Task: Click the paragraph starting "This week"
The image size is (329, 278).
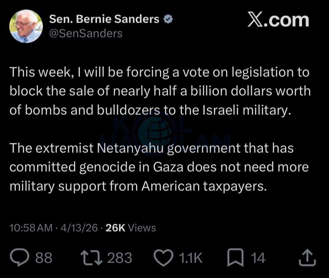Action: coord(160,92)
